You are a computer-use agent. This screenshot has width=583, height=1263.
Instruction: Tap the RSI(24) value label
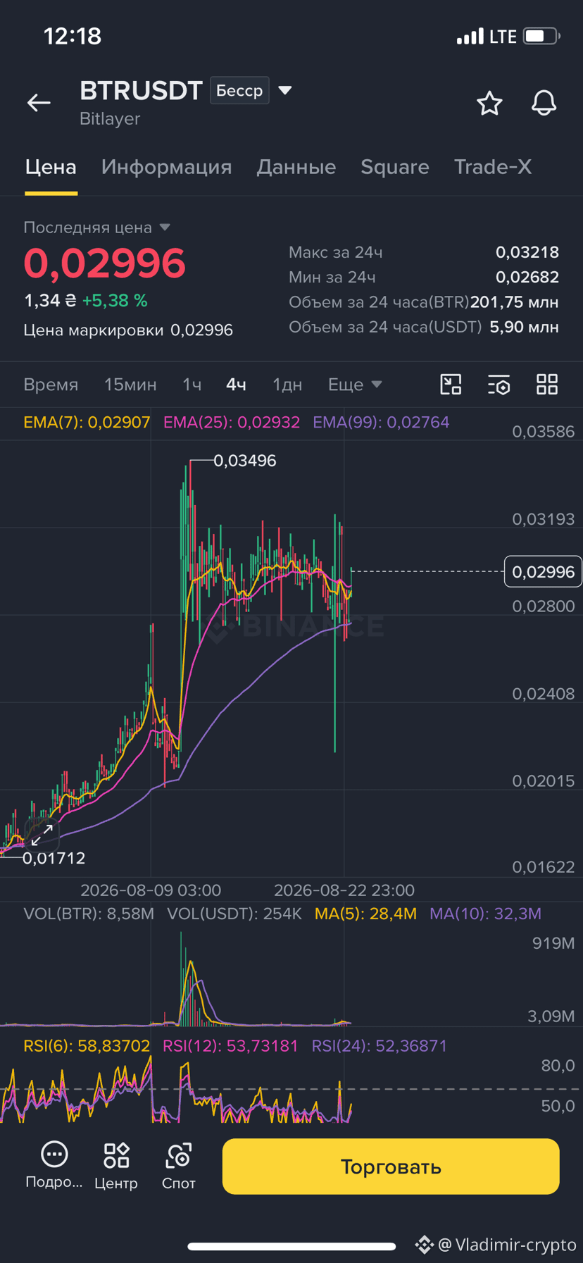380,1046
